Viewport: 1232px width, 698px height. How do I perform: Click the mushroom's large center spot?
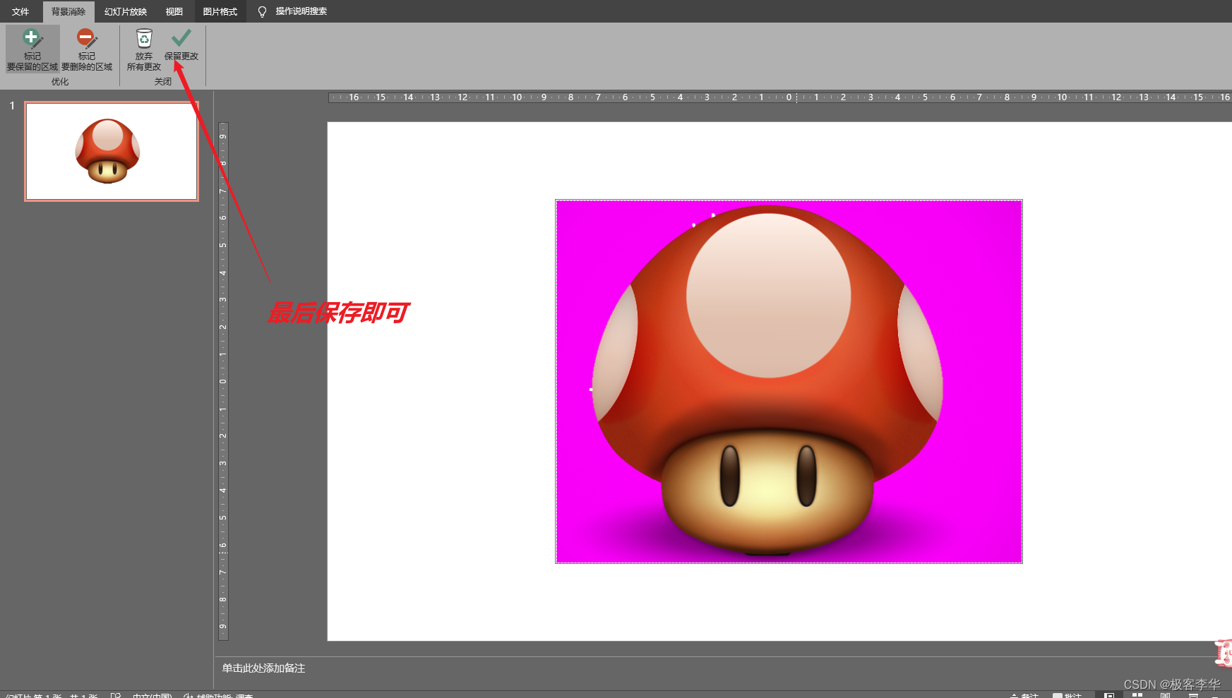pos(768,295)
